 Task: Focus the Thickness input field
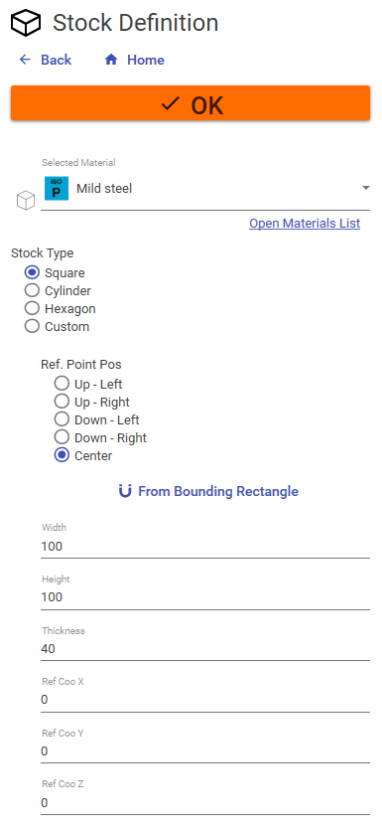(205, 649)
